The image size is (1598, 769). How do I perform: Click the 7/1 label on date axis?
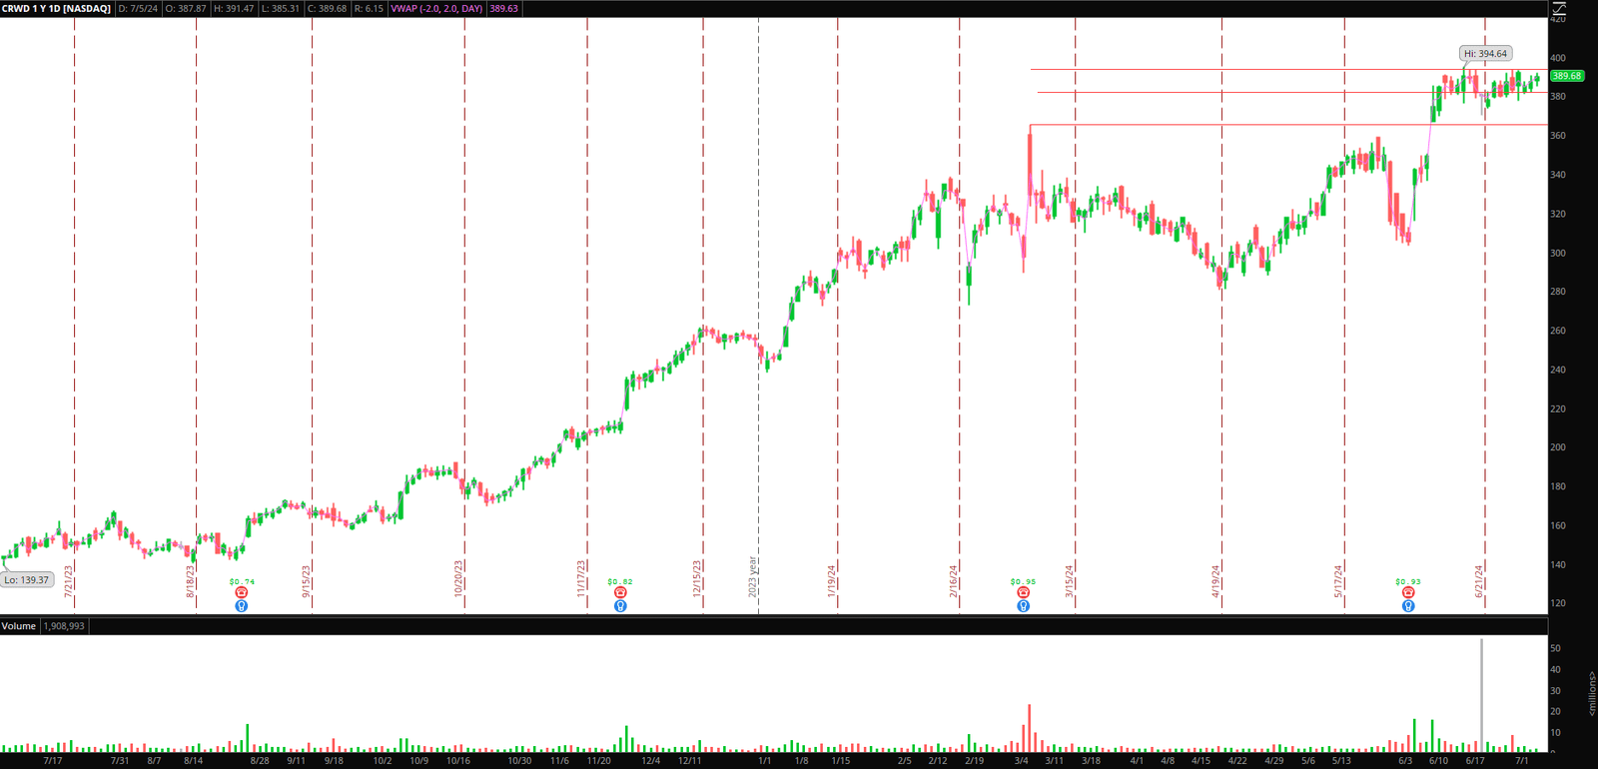1522,761
